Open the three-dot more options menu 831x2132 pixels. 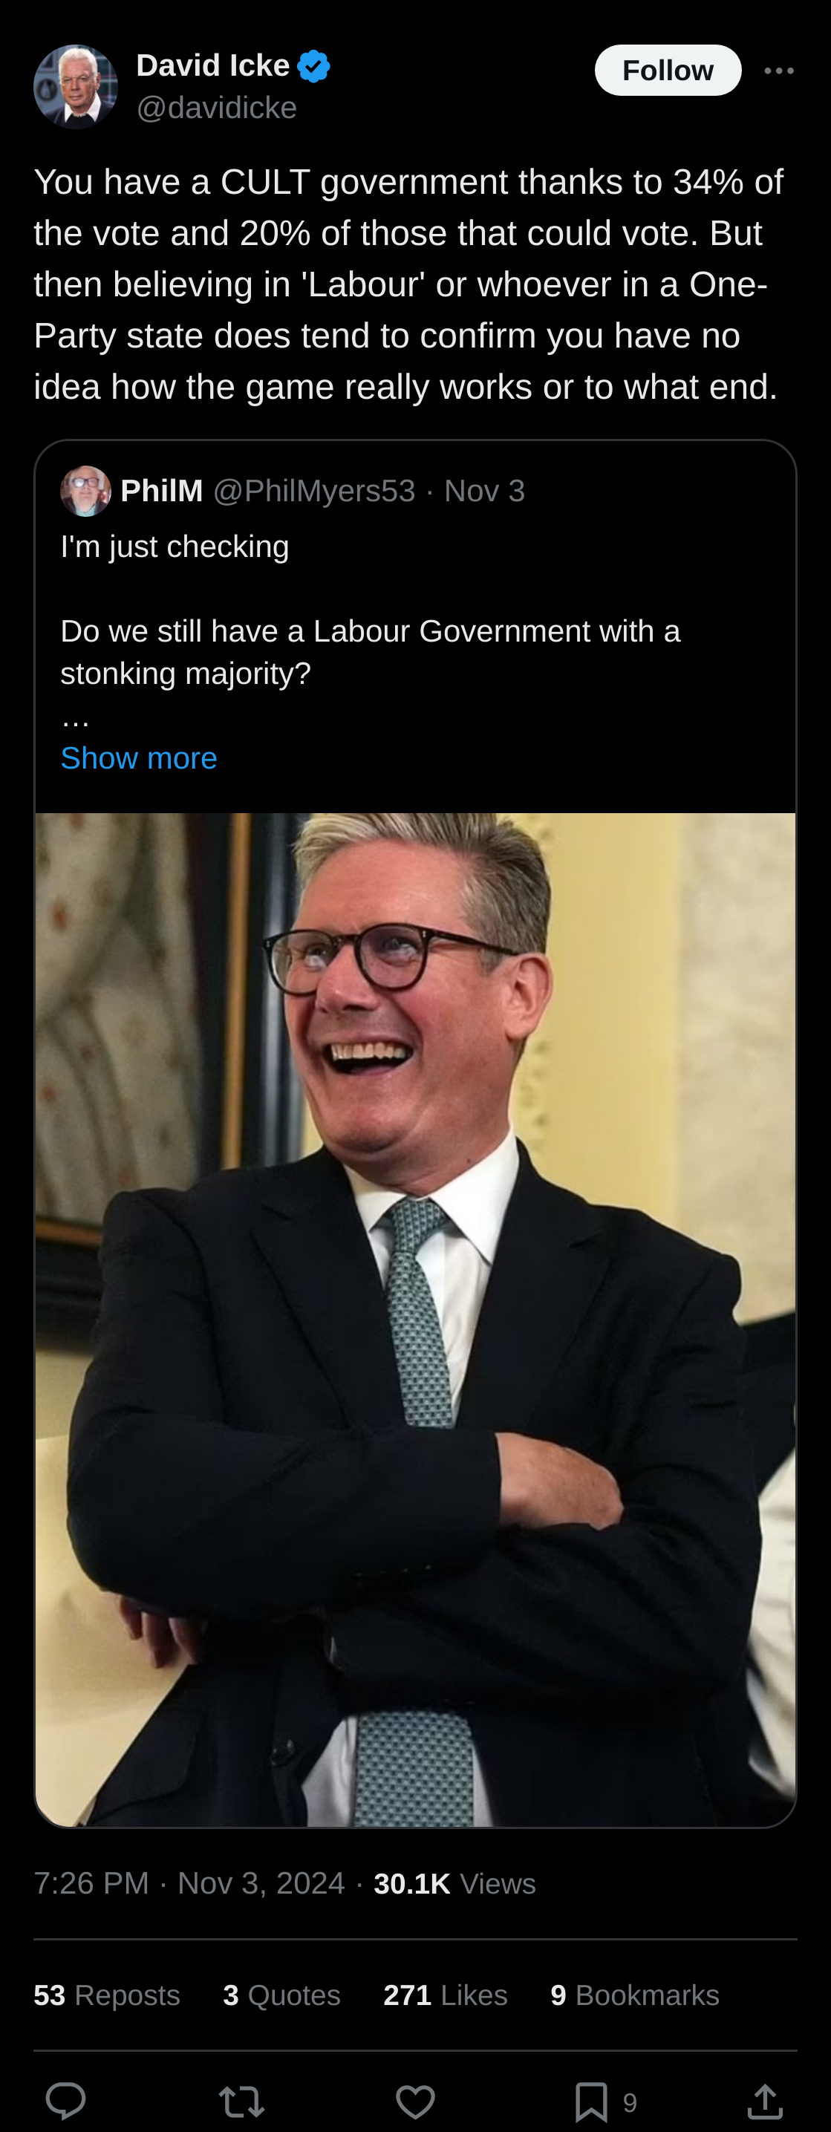tap(779, 71)
